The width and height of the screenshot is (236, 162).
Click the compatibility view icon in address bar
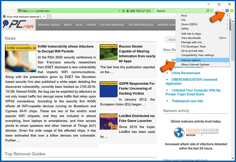[x=123, y=11]
